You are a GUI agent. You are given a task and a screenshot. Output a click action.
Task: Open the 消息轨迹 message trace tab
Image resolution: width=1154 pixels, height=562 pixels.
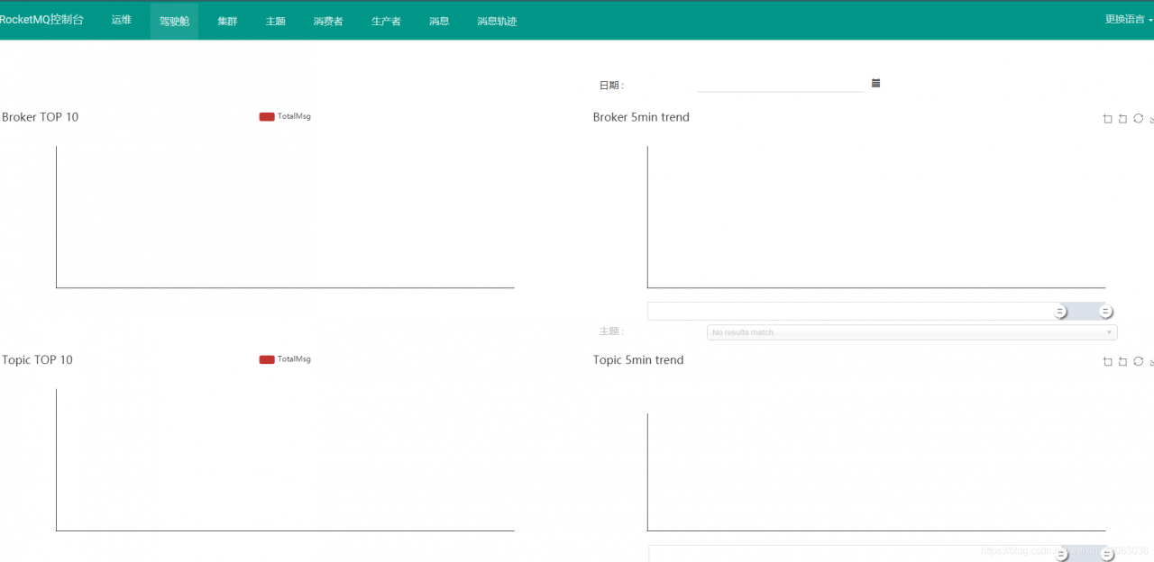[x=497, y=21]
